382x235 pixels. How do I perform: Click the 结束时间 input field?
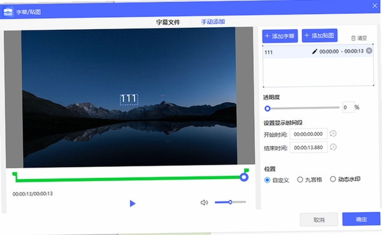[308, 147]
